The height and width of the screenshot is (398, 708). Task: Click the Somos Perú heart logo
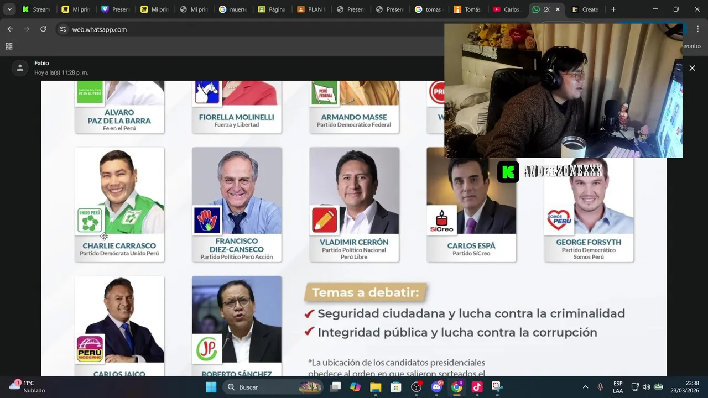[x=559, y=220]
